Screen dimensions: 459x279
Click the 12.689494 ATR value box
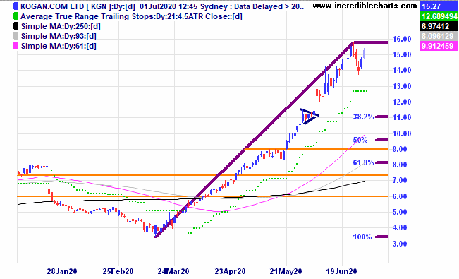tap(439, 16)
